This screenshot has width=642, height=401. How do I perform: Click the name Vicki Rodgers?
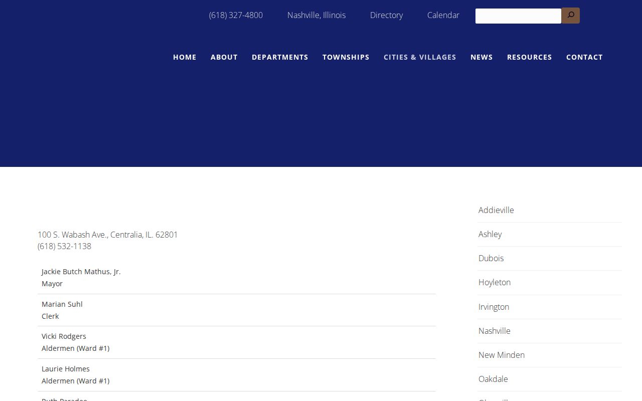64,336
